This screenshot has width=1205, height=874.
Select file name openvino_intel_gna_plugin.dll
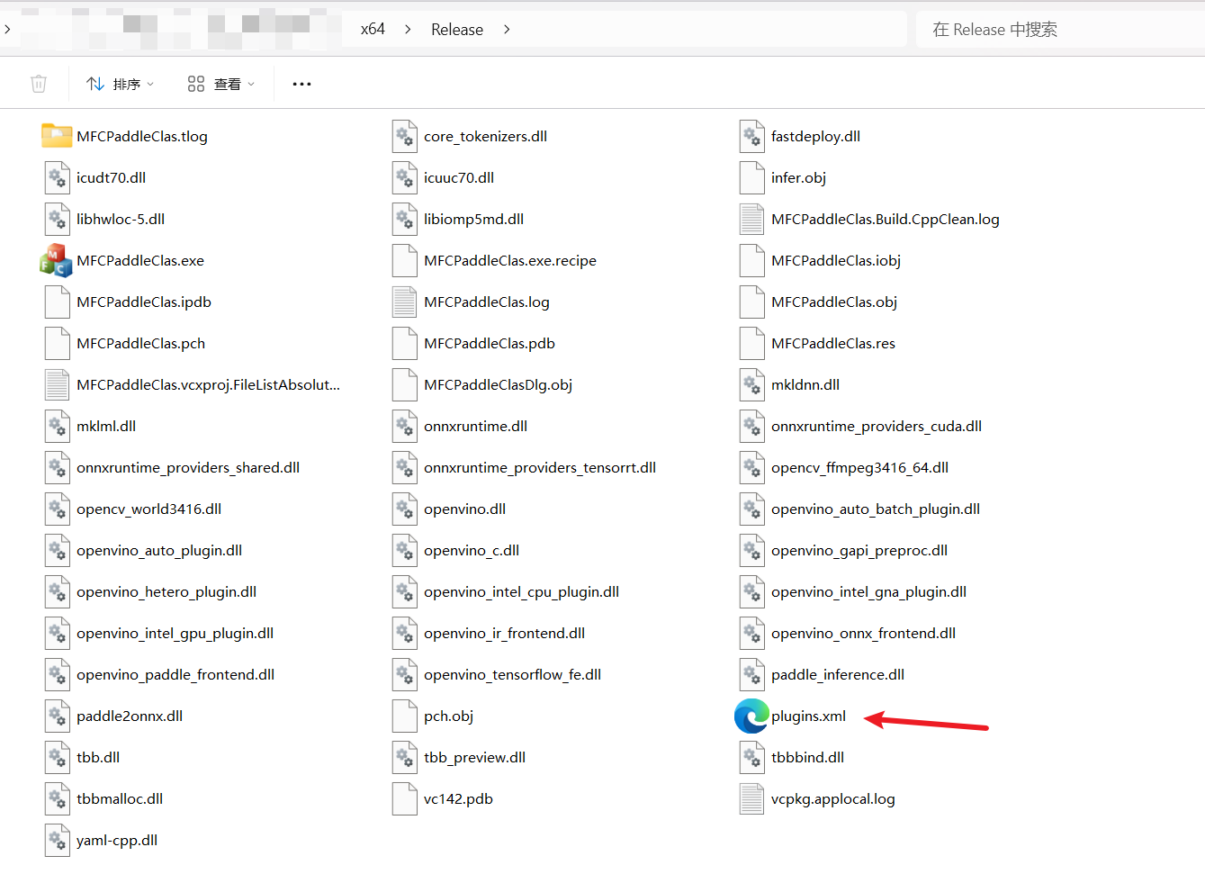tap(868, 591)
